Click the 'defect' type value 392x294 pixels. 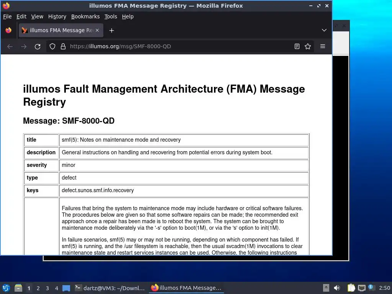pyautogui.click(x=69, y=178)
